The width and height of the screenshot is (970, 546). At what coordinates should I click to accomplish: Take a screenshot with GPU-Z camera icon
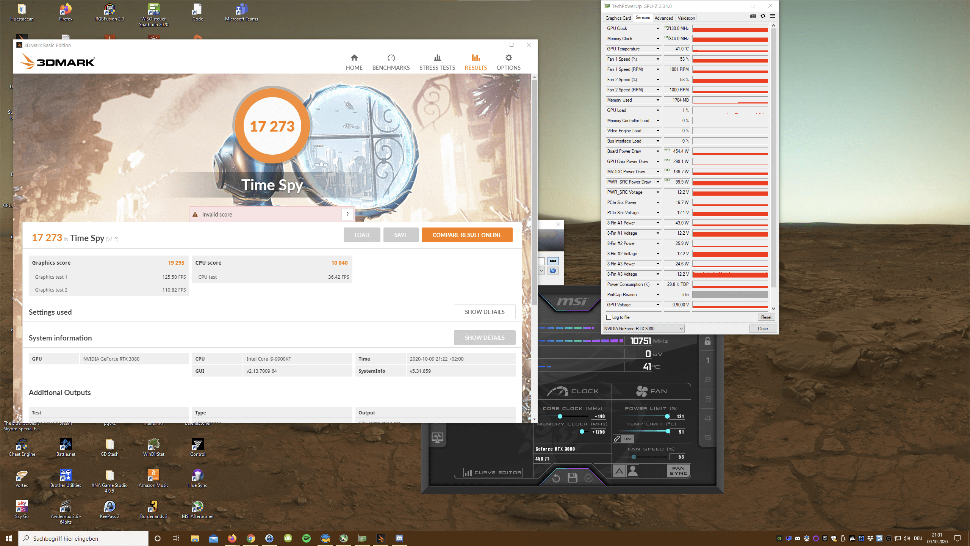tap(753, 16)
